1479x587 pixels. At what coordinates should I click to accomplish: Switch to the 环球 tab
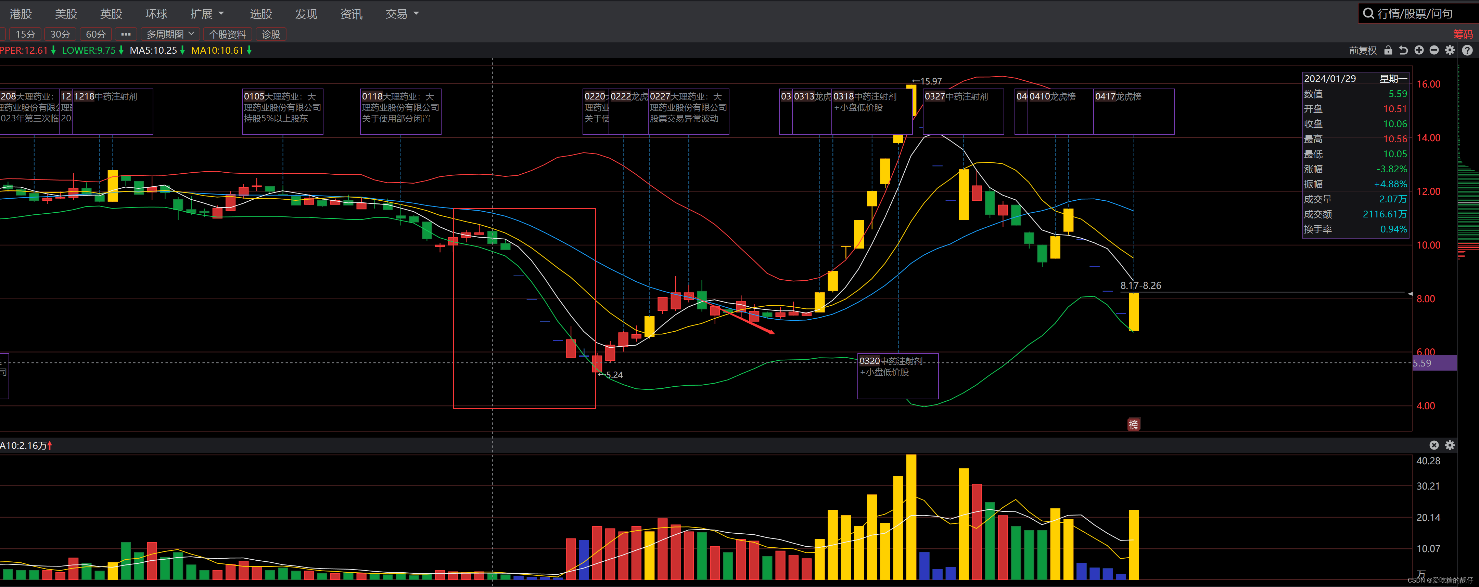pos(156,14)
